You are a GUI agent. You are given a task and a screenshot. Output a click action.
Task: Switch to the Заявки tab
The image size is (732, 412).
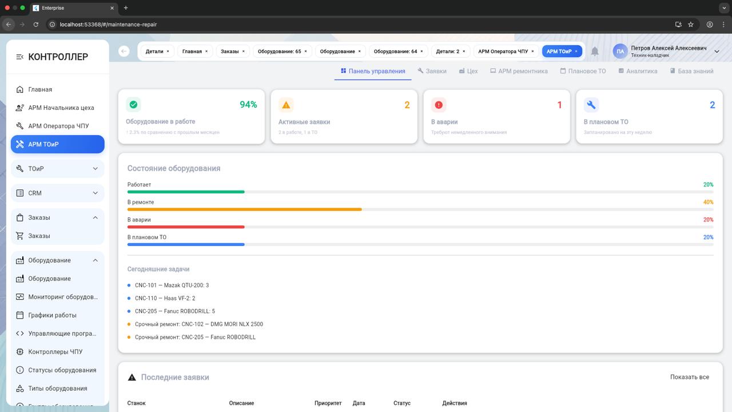click(x=432, y=71)
